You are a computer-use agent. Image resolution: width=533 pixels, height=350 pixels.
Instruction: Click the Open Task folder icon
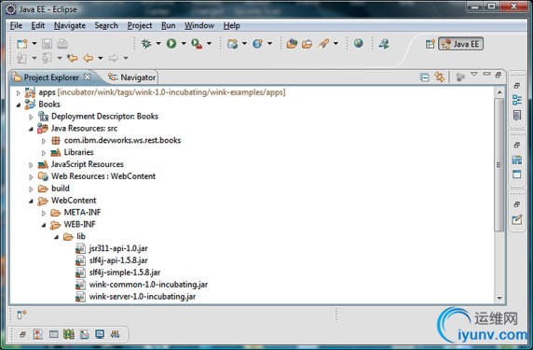(307, 44)
